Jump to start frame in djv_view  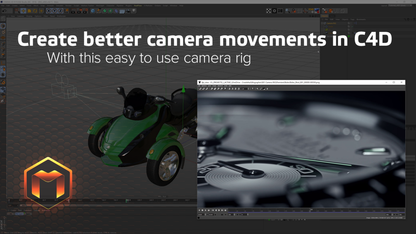pyautogui.click(x=213, y=210)
